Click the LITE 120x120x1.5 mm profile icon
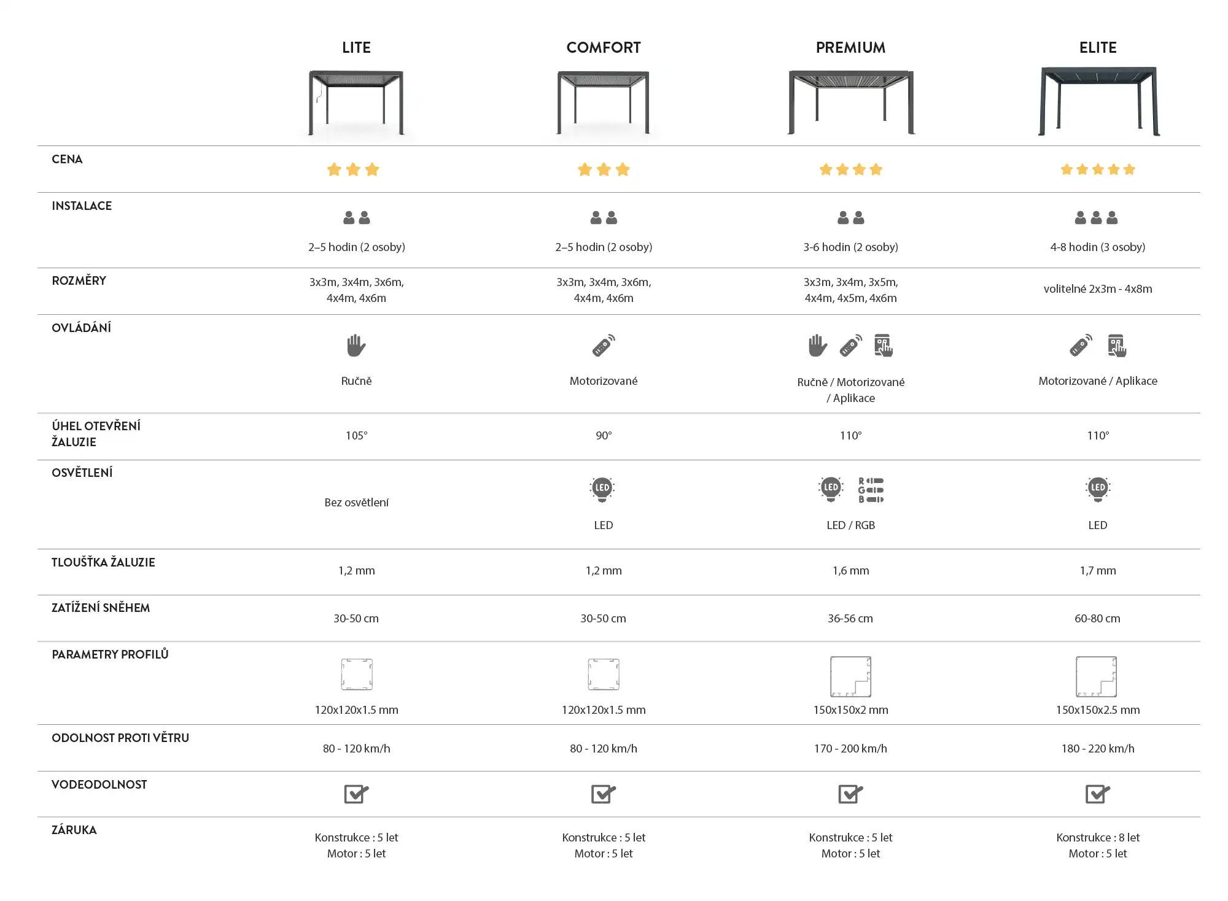 pyautogui.click(x=357, y=674)
